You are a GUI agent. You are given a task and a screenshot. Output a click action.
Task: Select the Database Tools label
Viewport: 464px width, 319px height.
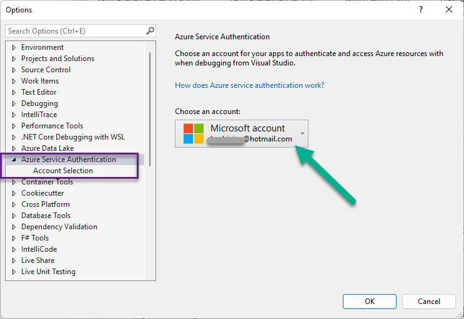coord(46,216)
